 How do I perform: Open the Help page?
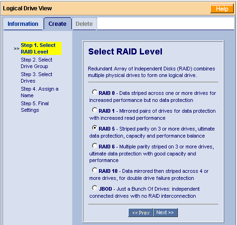point(222,8)
